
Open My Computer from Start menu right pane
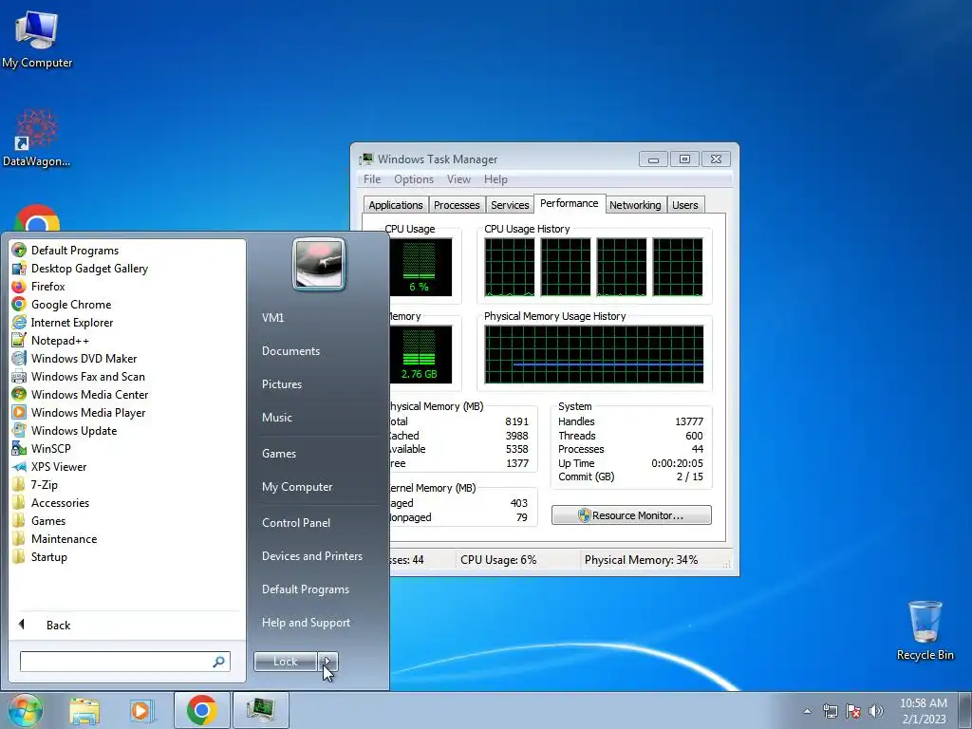297,487
